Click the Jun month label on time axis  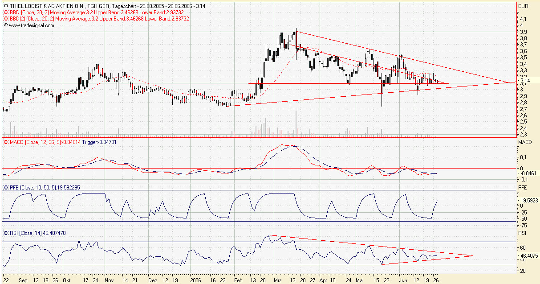(403, 281)
